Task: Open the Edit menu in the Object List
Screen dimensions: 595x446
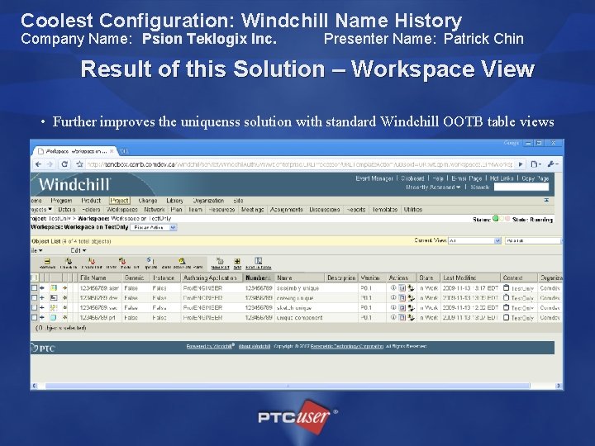Action: coord(79,251)
